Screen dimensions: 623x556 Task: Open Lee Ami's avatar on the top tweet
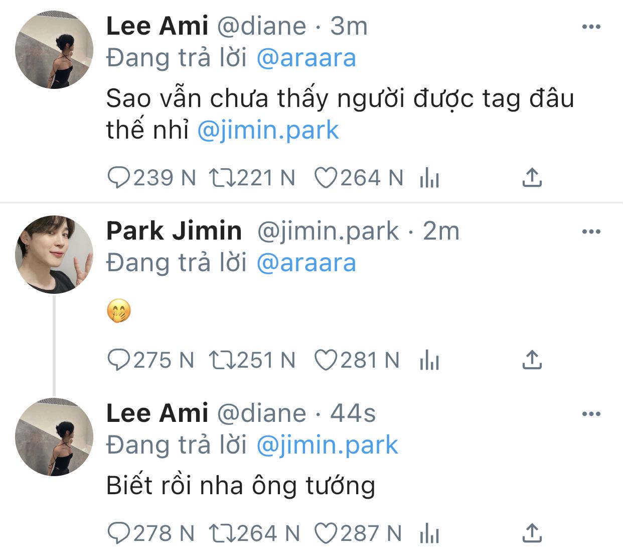[54, 50]
